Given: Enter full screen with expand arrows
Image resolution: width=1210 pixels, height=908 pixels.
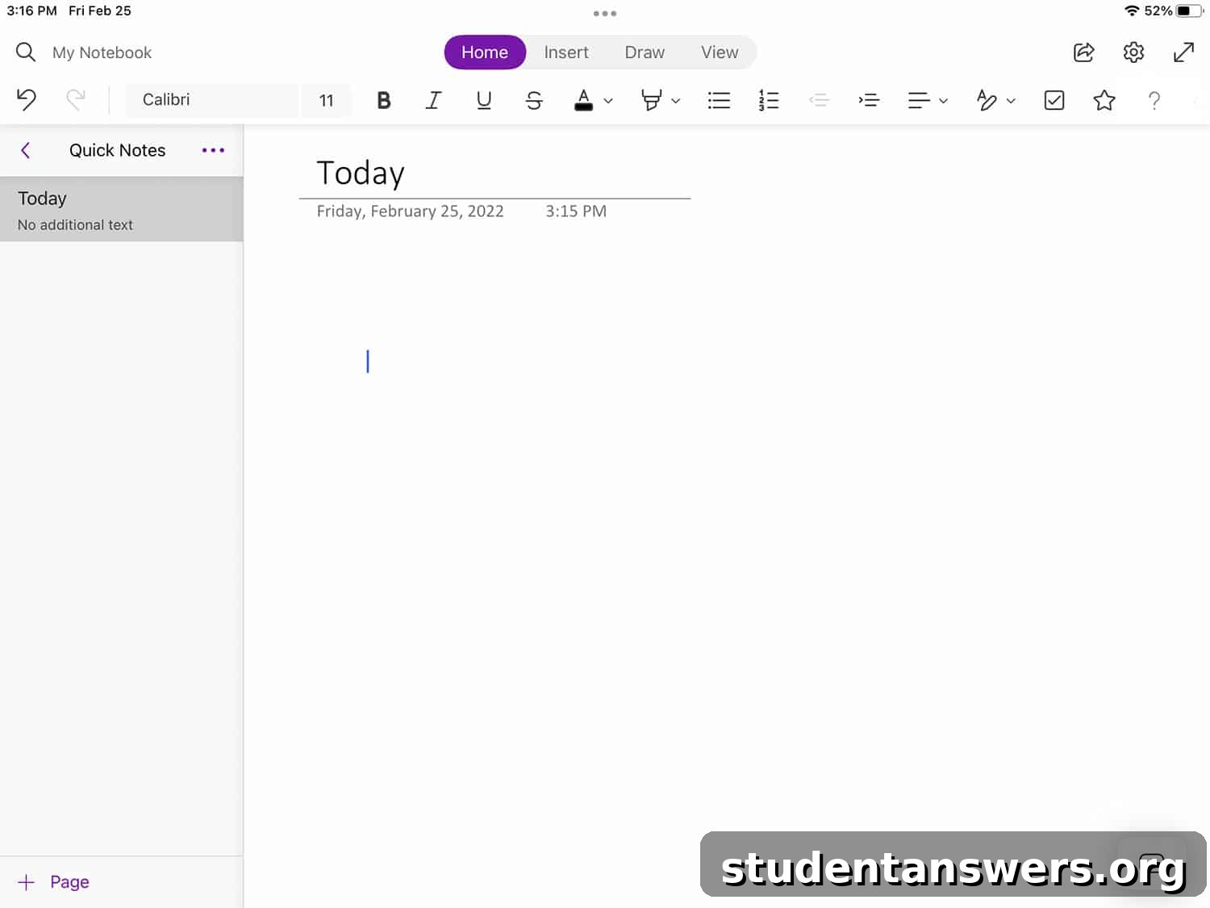Looking at the screenshot, I should tap(1183, 52).
